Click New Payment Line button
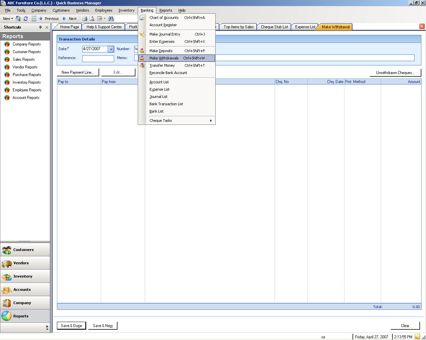Screen dimensions: 426x340 click(x=78, y=72)
